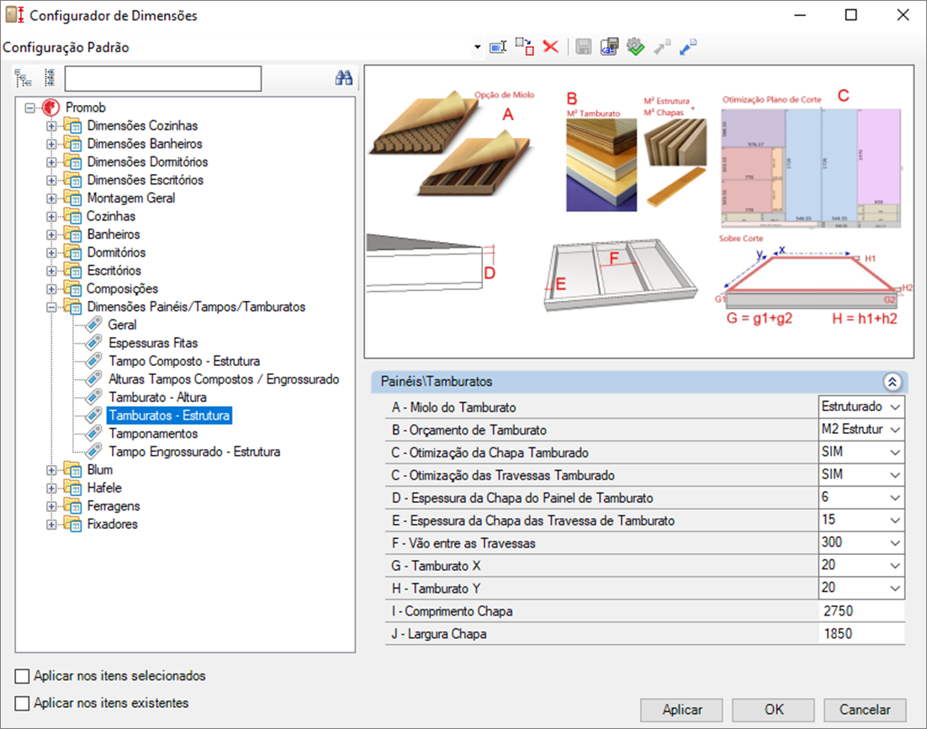Screen dimensions: 927x729
Task: Enable 'Aplicar nos itens selecionados' checkbox
Action: pyautogui.click(x=23, y=676)
